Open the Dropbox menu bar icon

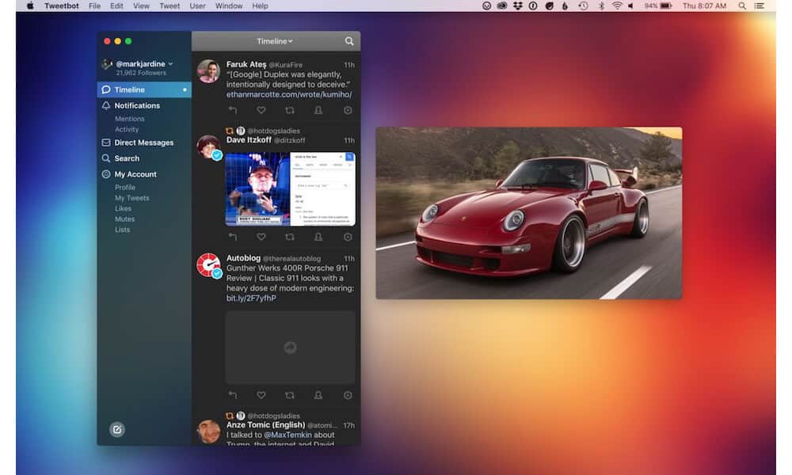coord(518,6)
